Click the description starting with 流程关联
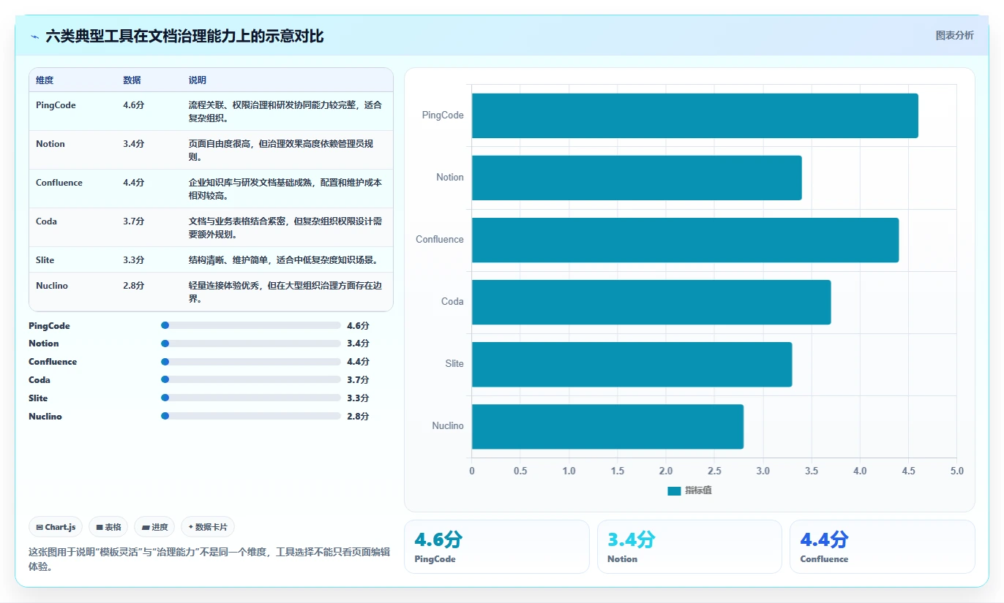The image size is (1004, 603). (285, 111)
